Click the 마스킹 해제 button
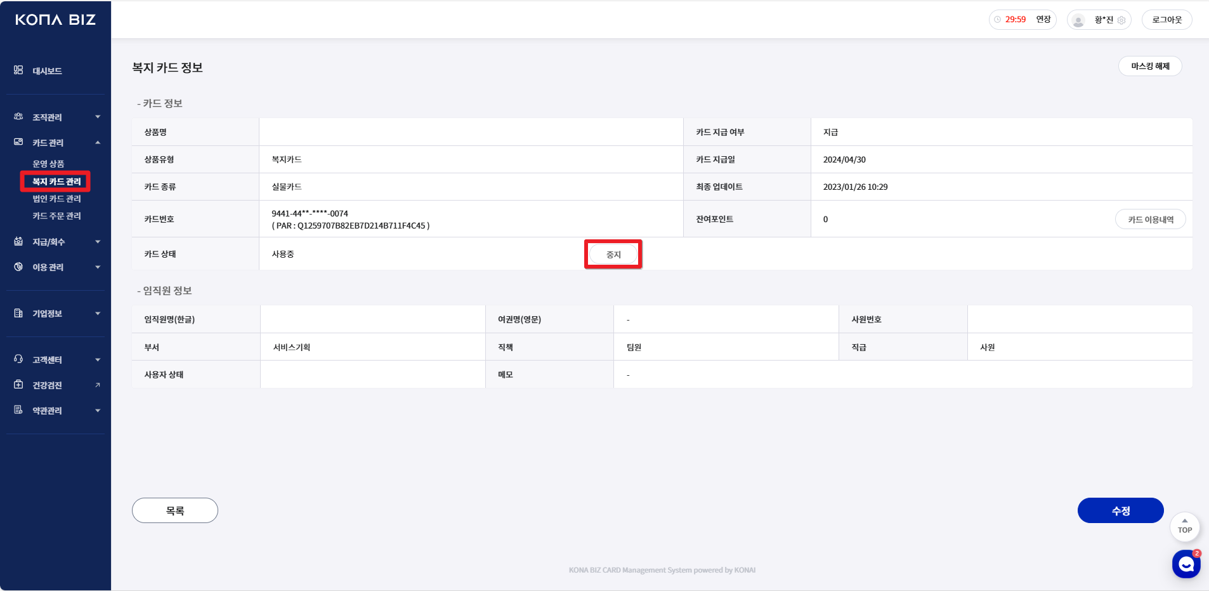This screenshot has width=1209, height=591. point(1149,67)
